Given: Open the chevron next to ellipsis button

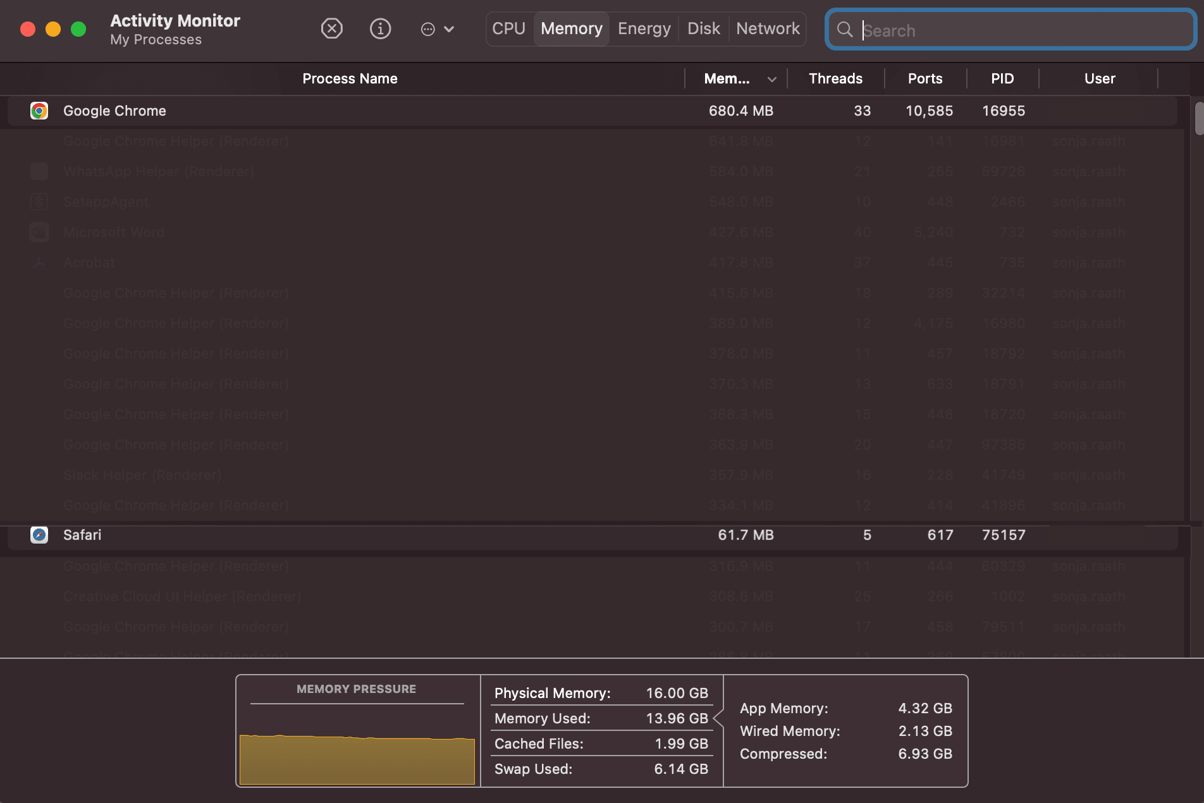Looking at the screenshot, I should click(x=450, y=29).
